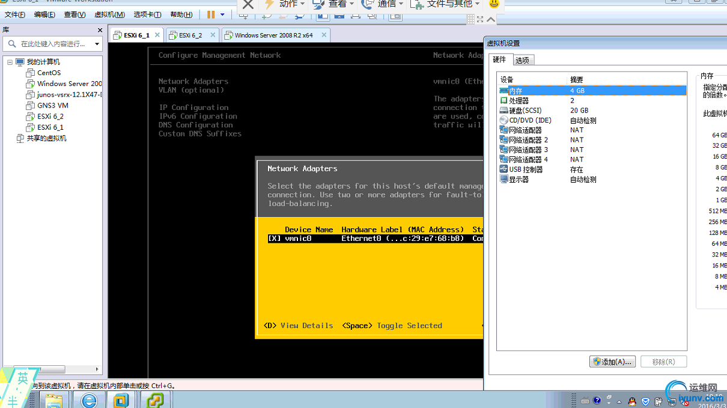This screenshot has width=727, height=408.
Task: Select the USB 控制器 device icon
Action: tap(503, 169)
